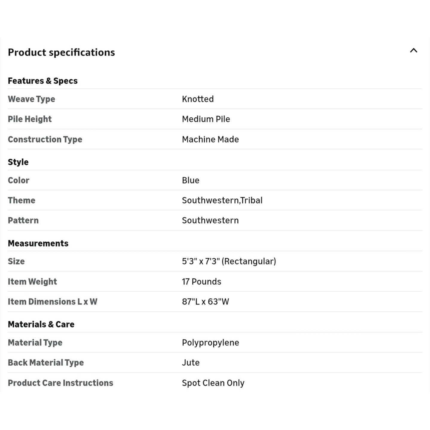Select the Features & Specs section header

point(43,81)
